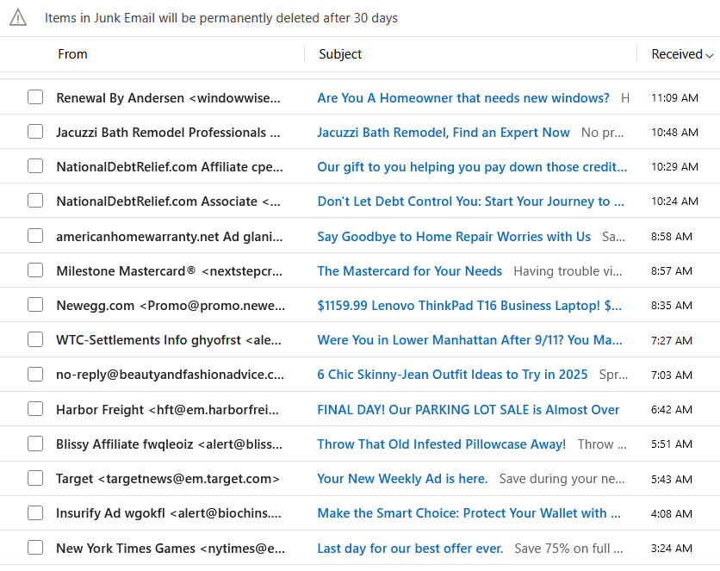Screen dimensions: 720x571
Task: Select the Jacuzzi Bath Remodel email checkbox
Action: click(35, 132)
